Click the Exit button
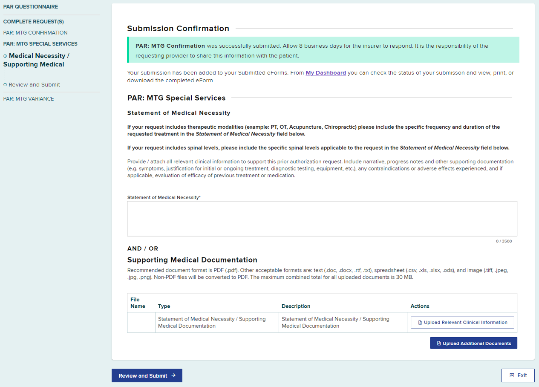Image resolution: width=539 pixels, height=387 pixels. point(518,375)
